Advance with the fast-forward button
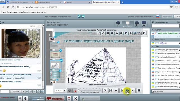The image size is (180, 101). (x=127, y=91)
